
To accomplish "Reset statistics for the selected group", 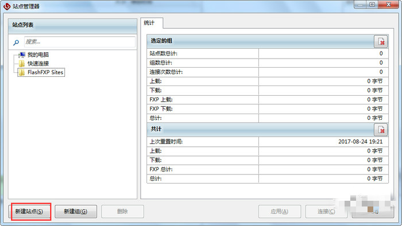I will click(x=381, y=41).
